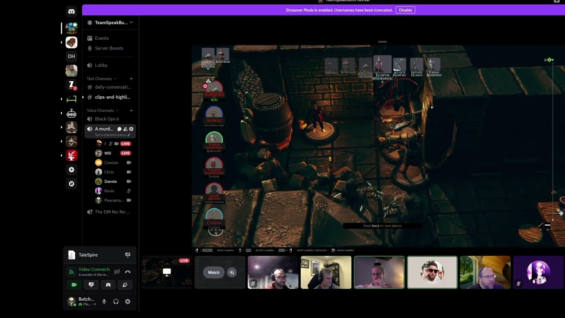Click Set a channel status

(x=111, y=135)
